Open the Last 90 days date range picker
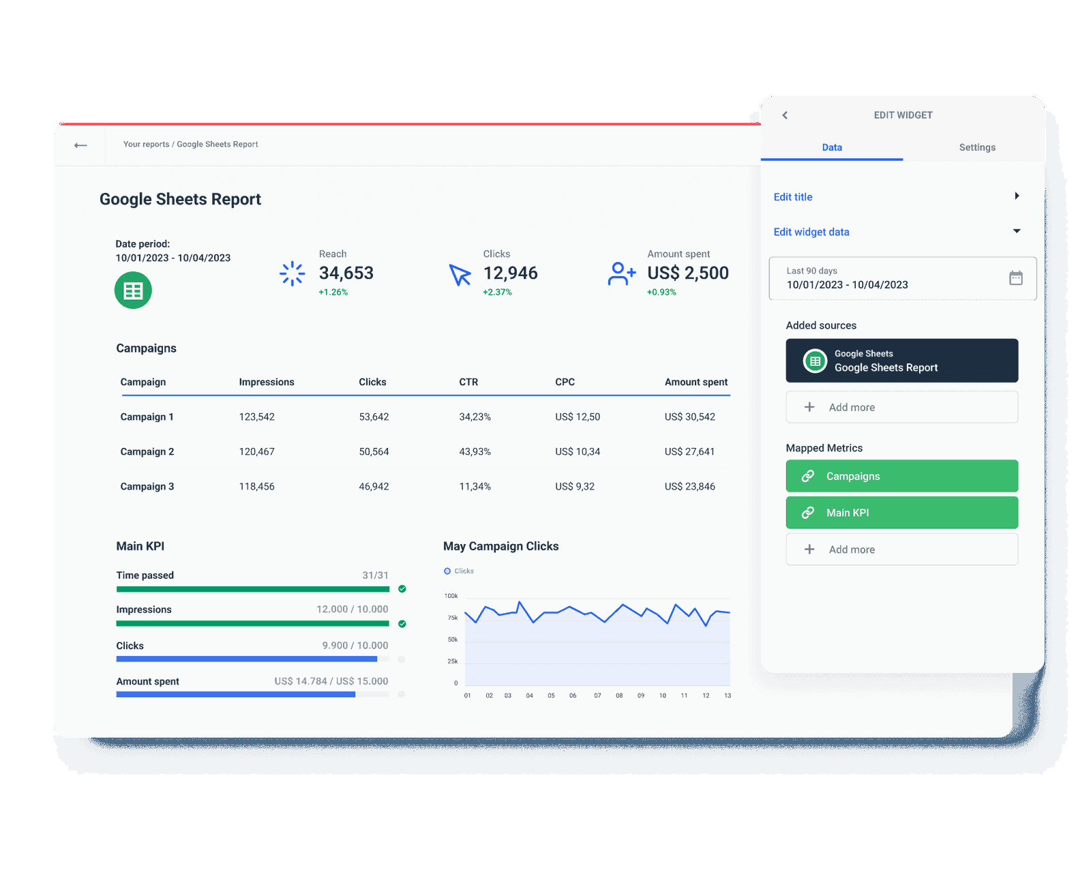Viewport: 1091px width, 870px height. [x=886, y=279]
